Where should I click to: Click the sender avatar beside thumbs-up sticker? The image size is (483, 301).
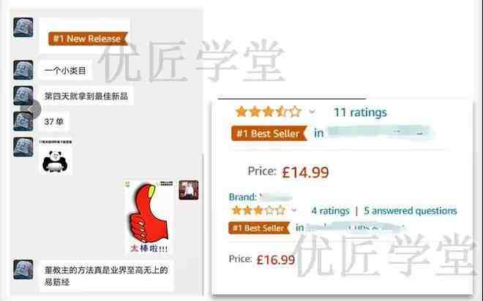pos(189,190)
